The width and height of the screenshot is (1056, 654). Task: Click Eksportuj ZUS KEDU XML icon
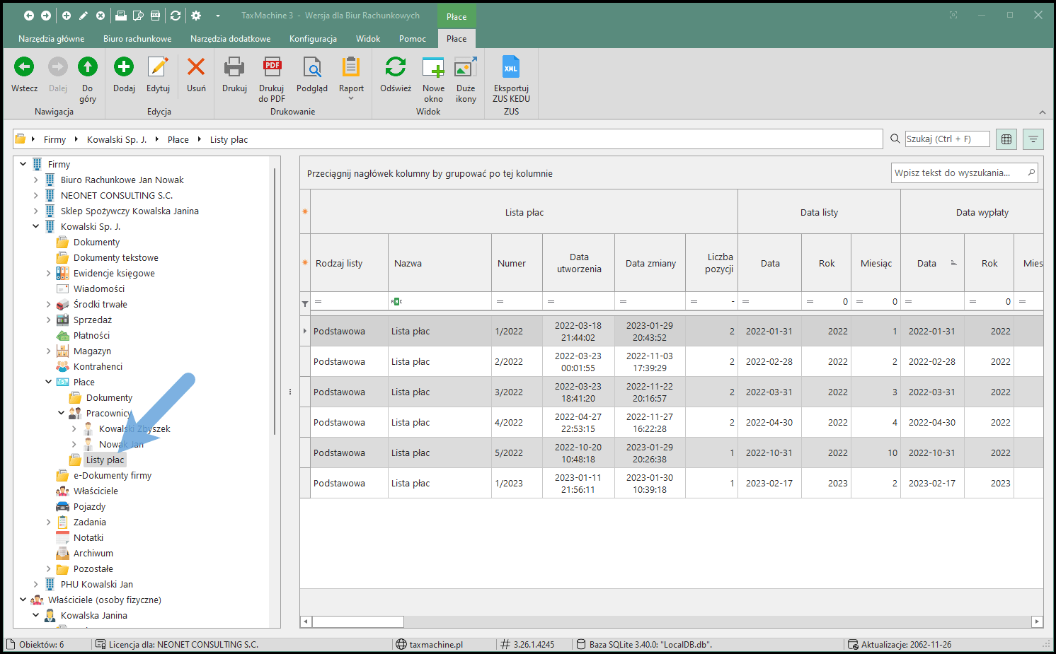[511, 68]
